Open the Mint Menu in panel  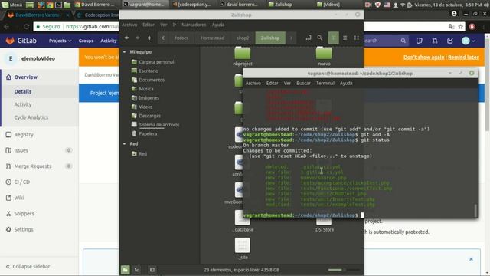[x=12, y=5]
